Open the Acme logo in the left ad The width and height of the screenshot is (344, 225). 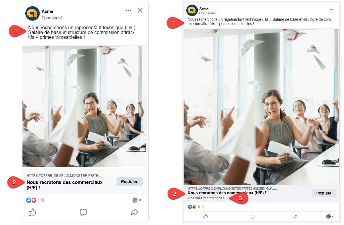(x=32, y=13)
